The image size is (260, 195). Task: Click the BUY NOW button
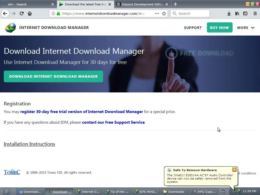tap(220, 27)
